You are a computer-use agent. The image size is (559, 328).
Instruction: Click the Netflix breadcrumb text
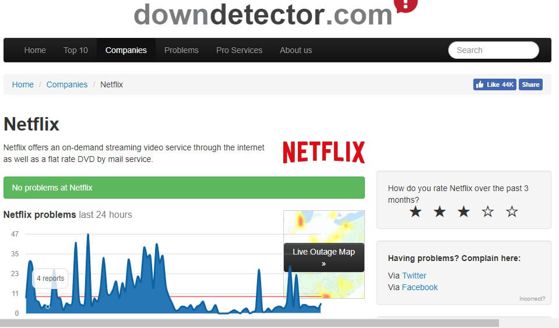coord(111,84)
